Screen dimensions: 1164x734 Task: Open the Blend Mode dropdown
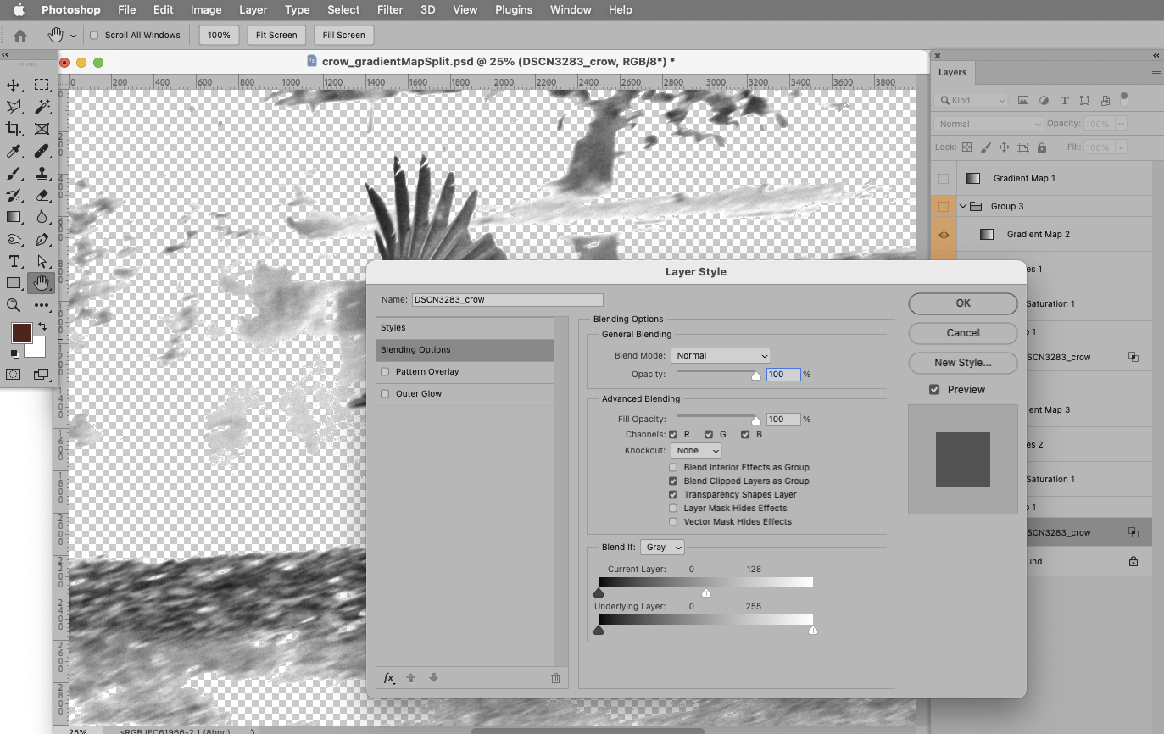tap(720, 355)
